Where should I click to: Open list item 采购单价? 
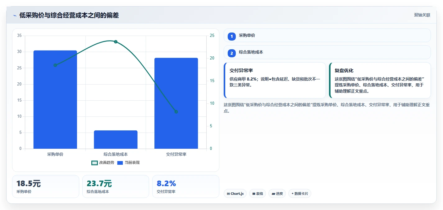[x=327, y=35]
